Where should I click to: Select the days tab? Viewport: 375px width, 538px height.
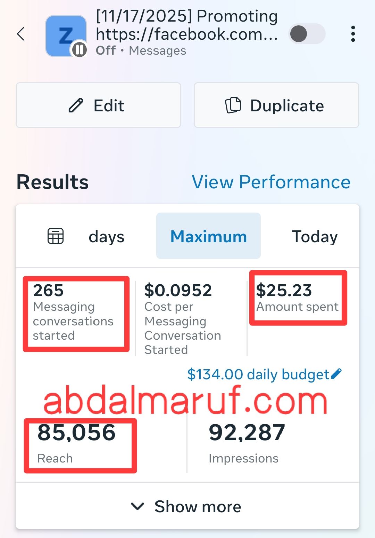106,237
